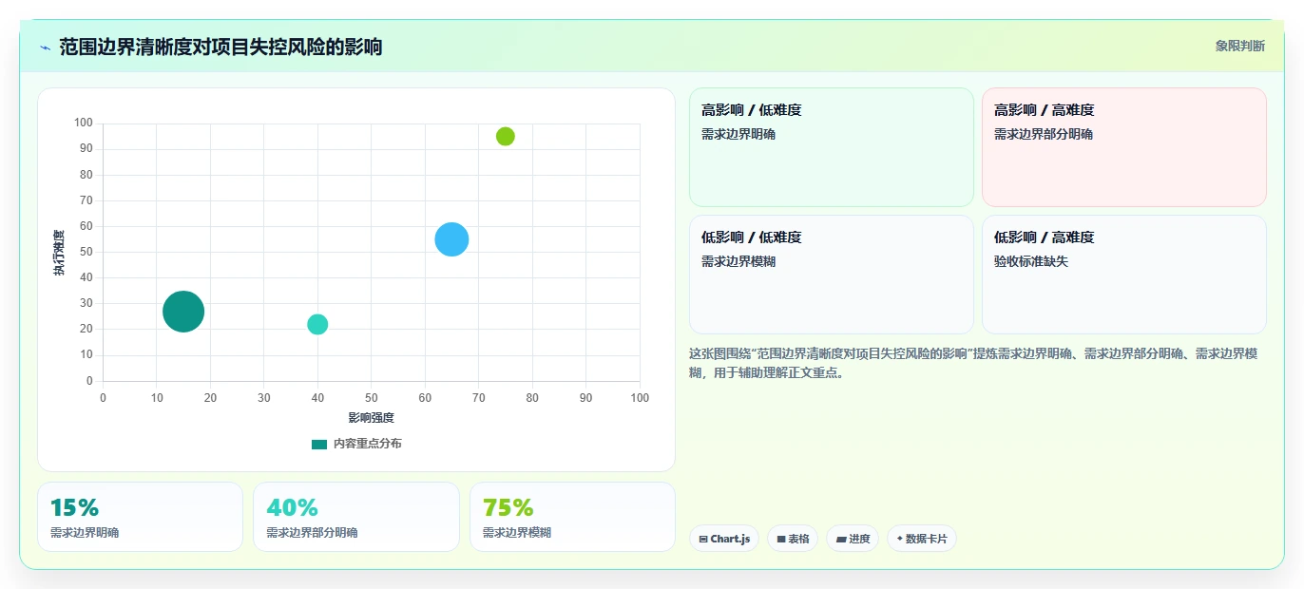The height and width of the screenshot is (589, 1304).
Task: Open the 高影响 / 低难度 quadrant card
Action: [x=832, y=147]
